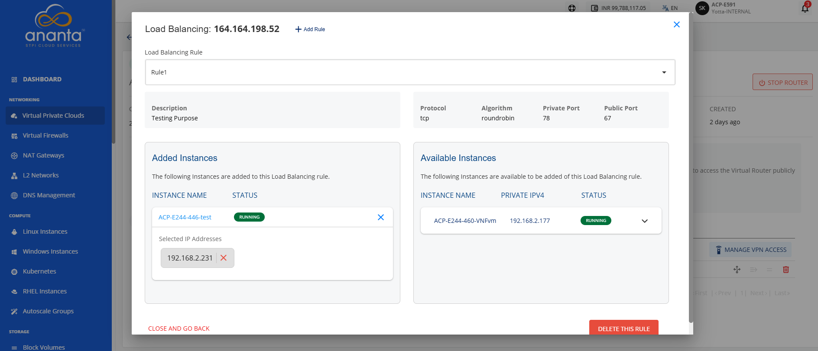Navigate to Kubernetes section
This screenshot has width=818, height=351.
(x=39, y=271)
